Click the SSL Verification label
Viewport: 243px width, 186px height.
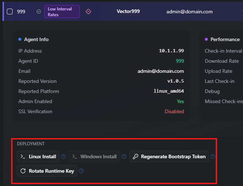(35, 111)
